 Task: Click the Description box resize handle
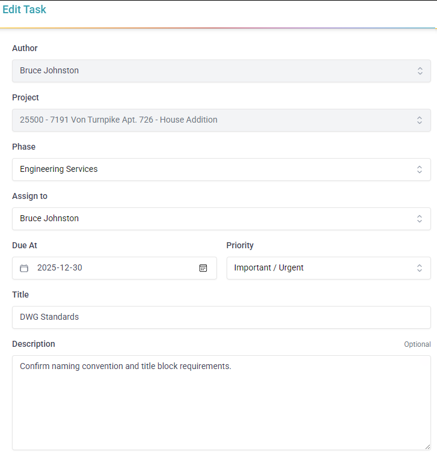click(x=427, y=447)
